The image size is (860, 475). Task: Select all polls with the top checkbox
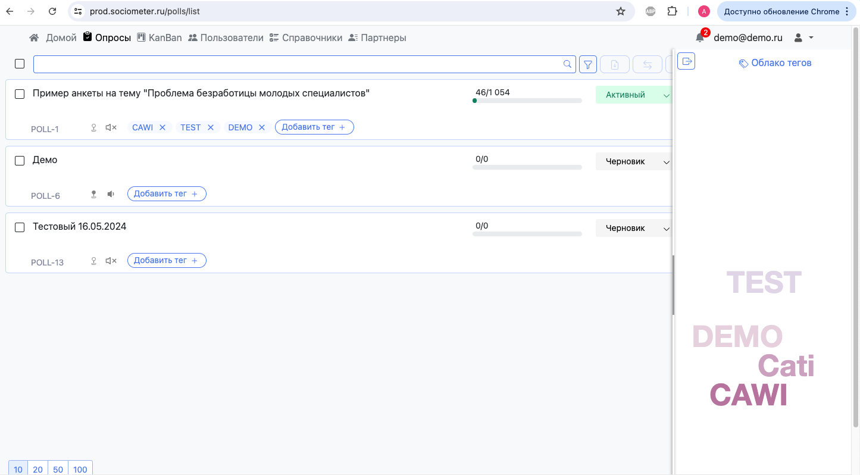pyautogui.click(x=20, y=64)
